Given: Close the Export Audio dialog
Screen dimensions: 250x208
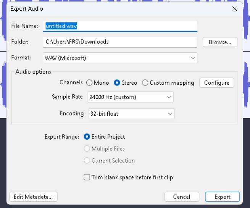Looking at the screenshot, I should (x=234, y=9).
